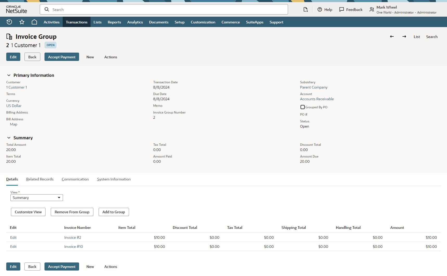Image resolution: width=447 pixels, height=276 pixels.
Task: Open the Search link at top right
Action: click(432, 37)
